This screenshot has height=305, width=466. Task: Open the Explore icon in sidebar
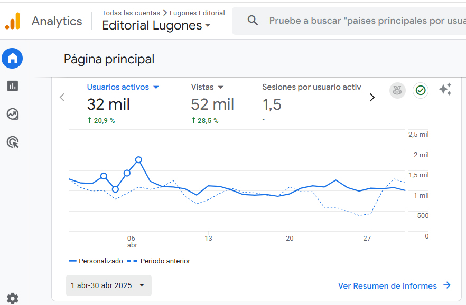(x=13, y=114)
